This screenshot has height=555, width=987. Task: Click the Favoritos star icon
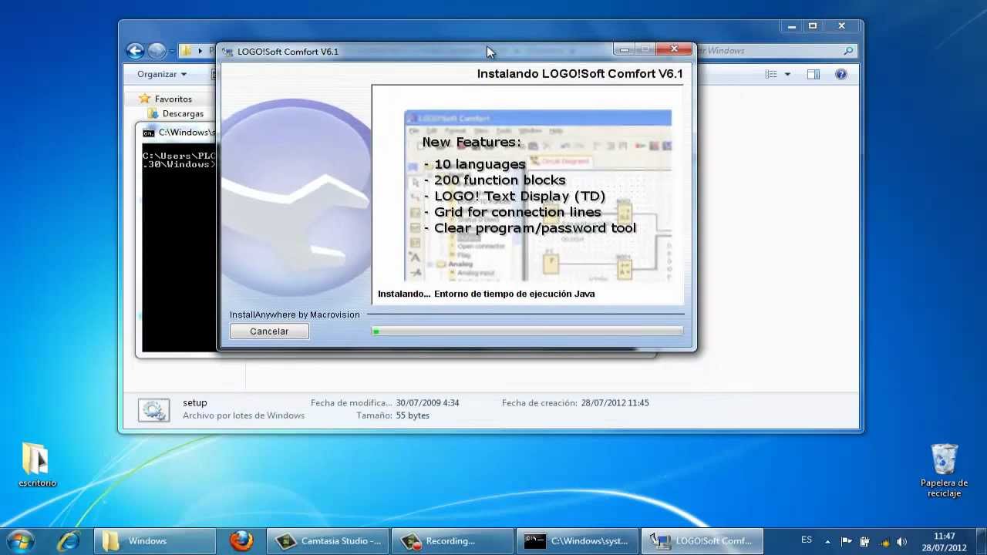click(x=144, y=99)
